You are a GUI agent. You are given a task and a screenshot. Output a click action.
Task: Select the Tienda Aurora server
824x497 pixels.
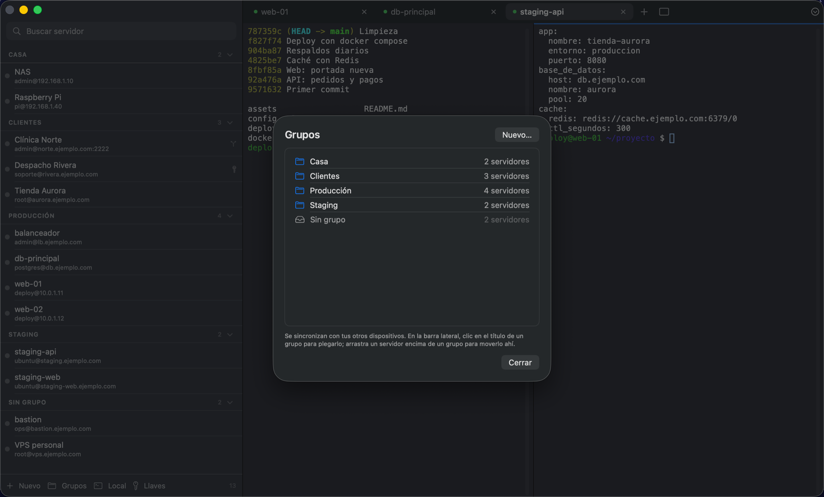coord(121,195)
